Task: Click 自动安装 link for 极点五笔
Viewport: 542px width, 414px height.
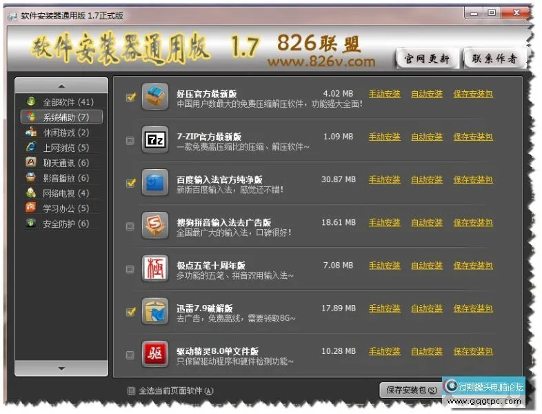Action: 427,265
